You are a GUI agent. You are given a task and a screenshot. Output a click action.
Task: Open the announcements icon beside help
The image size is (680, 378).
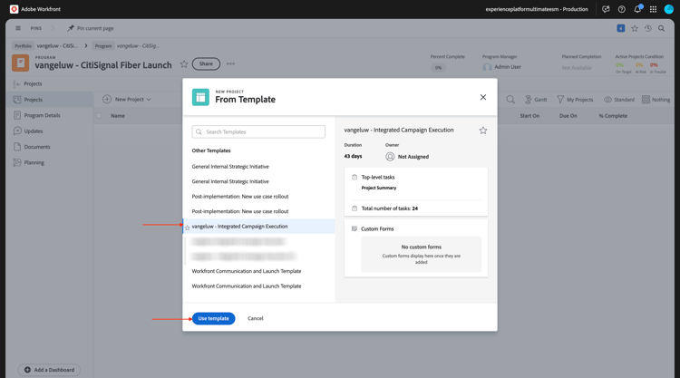[x=606, y=9]
